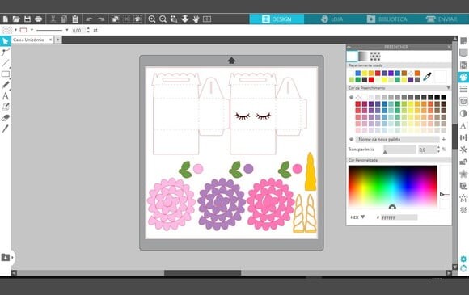Open the Fill panel palette icon
The width and height of the screenshot is (469, 295).
click(463, 77)
